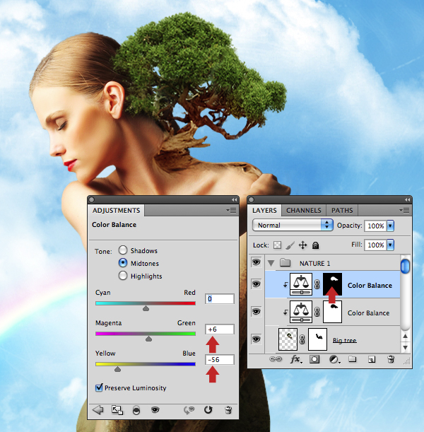The height and width of the screenshot is (432, 424).
Task: Create a new layer icon
Action: [x=372, y=359]
